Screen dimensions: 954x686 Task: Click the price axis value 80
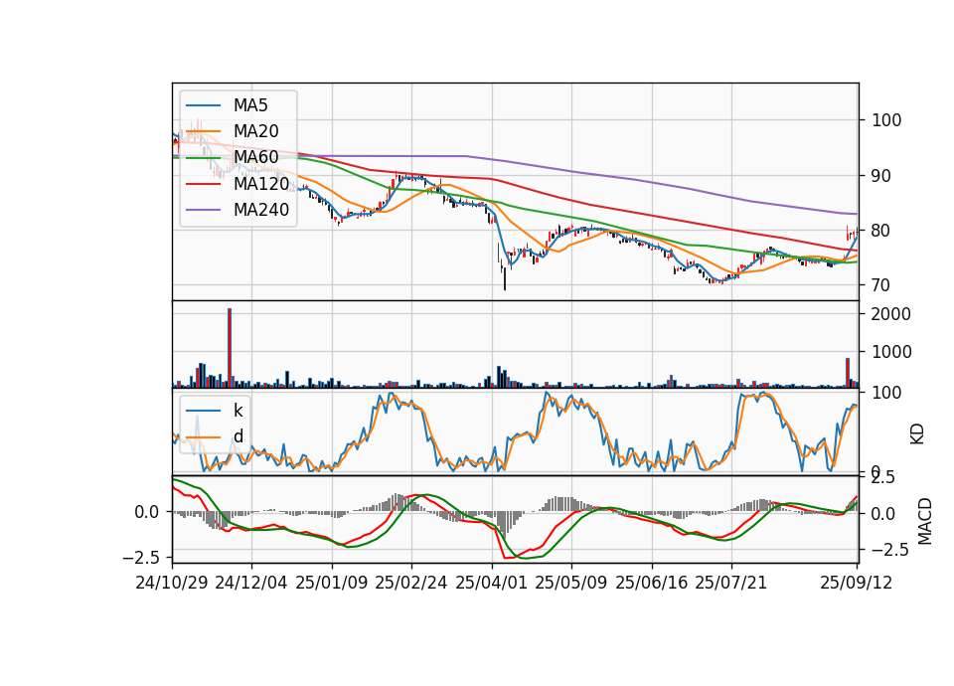880,231
